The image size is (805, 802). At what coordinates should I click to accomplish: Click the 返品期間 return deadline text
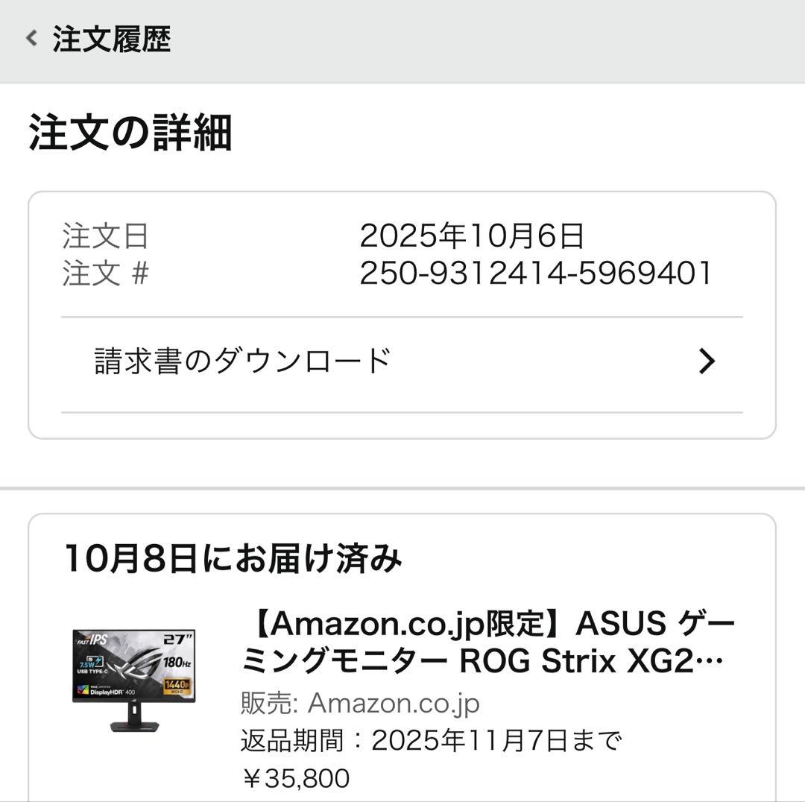tap(432, 739)
